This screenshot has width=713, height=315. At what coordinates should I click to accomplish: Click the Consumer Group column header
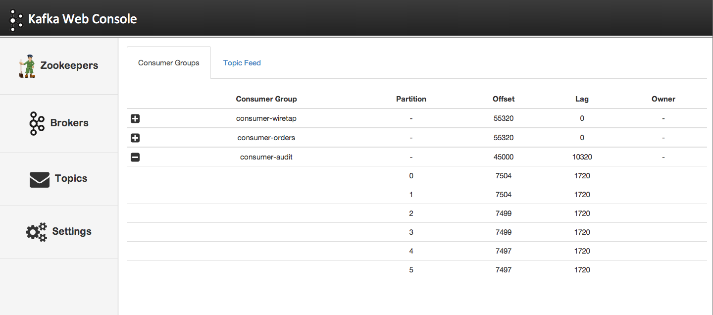click(x=266, y=99)
